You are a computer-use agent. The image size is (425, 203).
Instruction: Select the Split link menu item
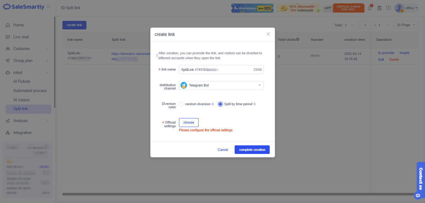click(x=20, y=109)
